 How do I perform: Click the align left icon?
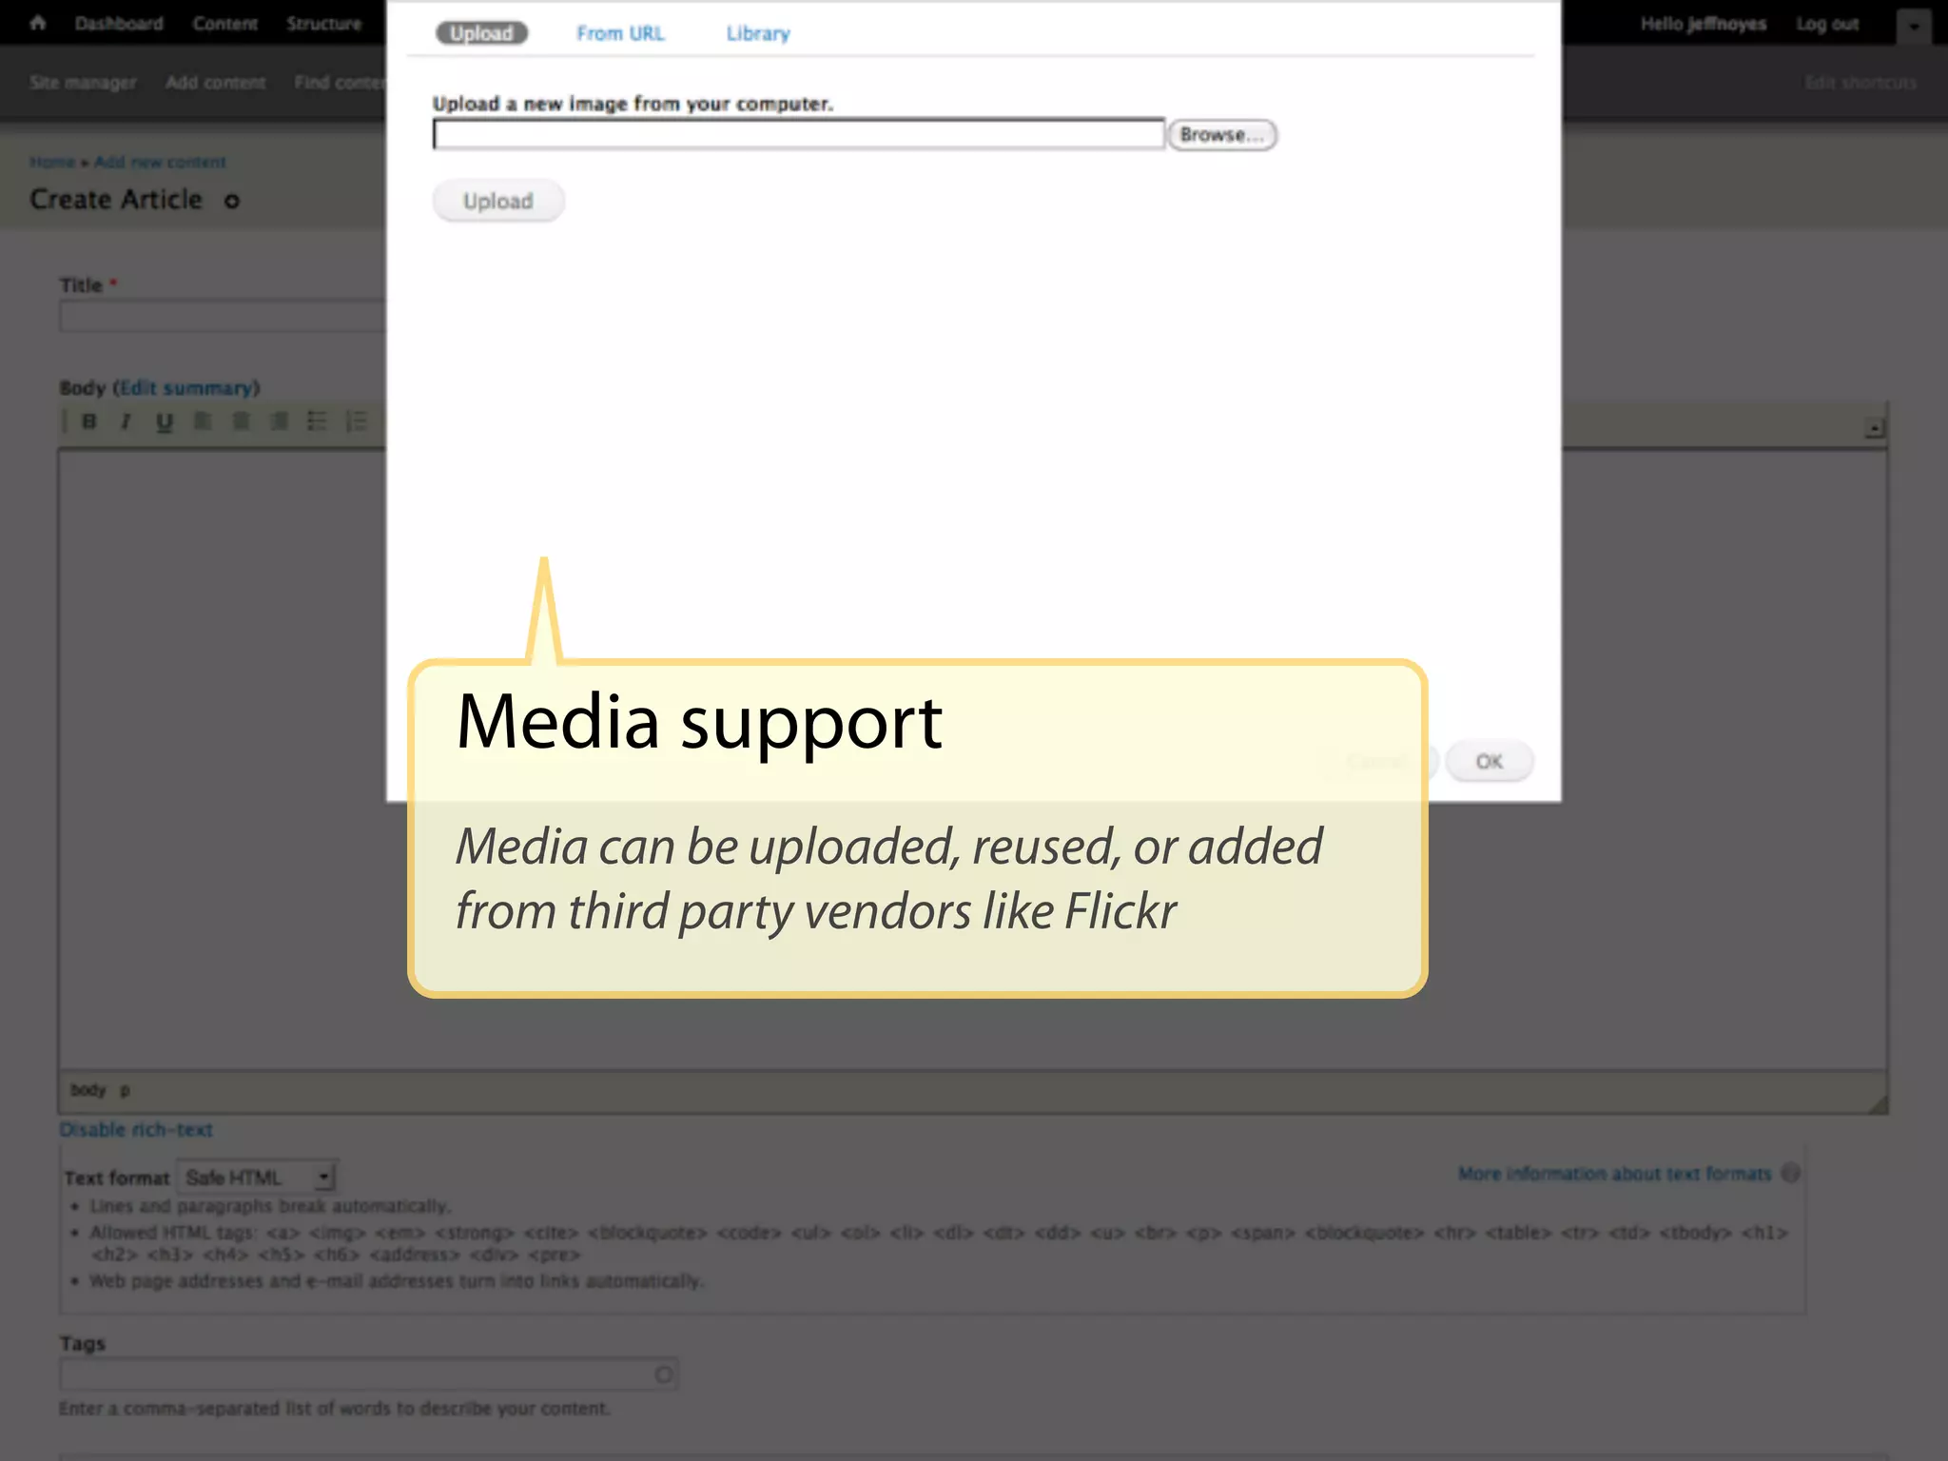coord(203,421)
